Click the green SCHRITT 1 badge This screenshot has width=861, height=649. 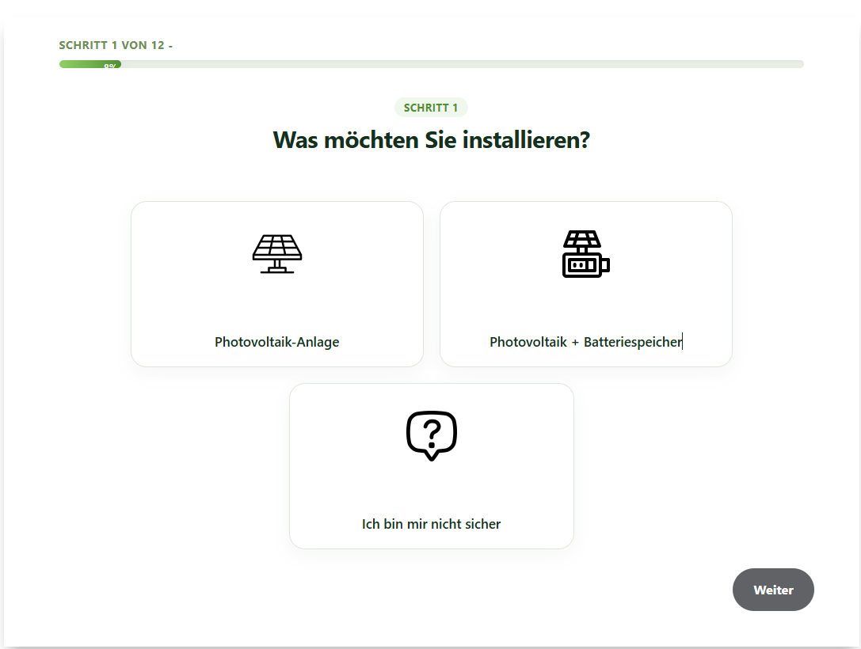431,108
